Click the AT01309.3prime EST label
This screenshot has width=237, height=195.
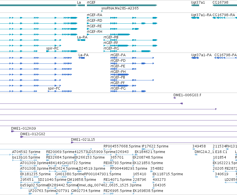pyautogui.click(x=34, y=163)
